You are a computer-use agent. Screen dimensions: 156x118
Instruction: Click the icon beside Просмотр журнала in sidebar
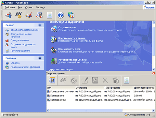pos(7,51)
